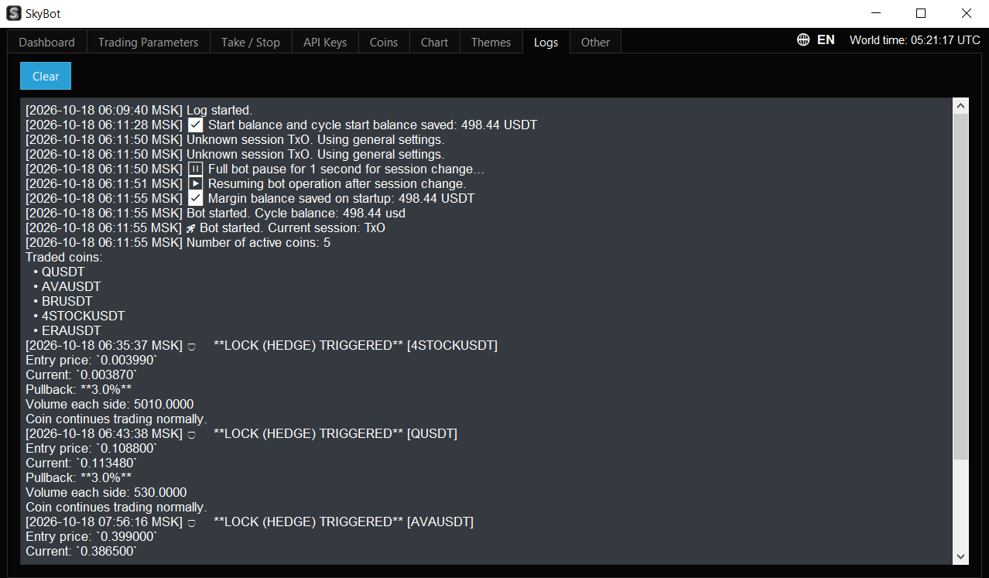Viewport: 989px width, 578px height.
Task: Click Entry price 0.108800 line
Action: point(91,449)
